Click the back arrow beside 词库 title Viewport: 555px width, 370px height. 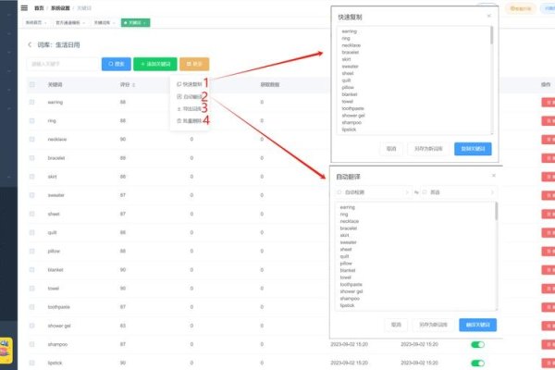30,44
